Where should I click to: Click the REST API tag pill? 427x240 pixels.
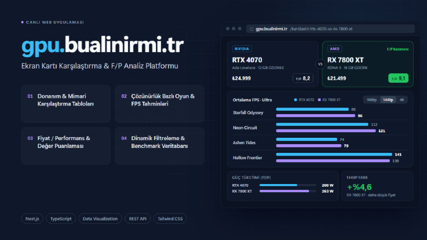(x=137, y=218)
